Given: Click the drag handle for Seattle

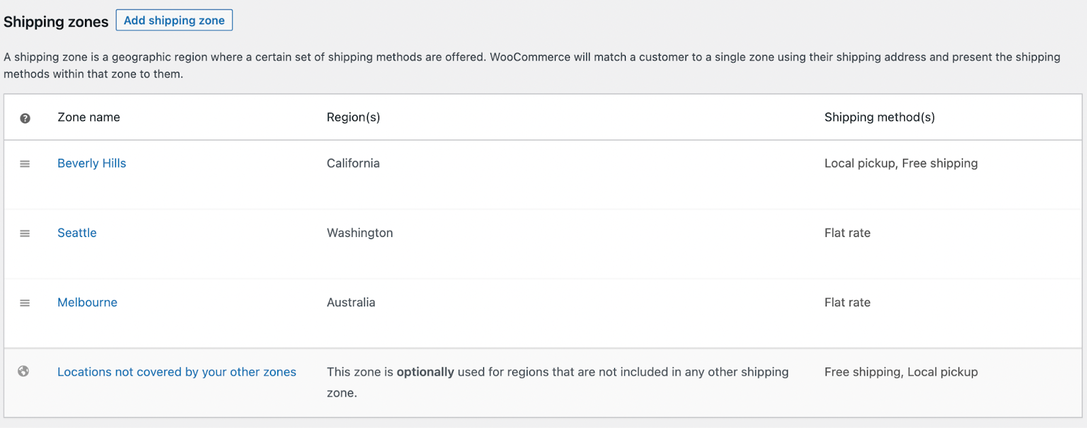Looking at the screenshot, I should click(x=24, y=232).
